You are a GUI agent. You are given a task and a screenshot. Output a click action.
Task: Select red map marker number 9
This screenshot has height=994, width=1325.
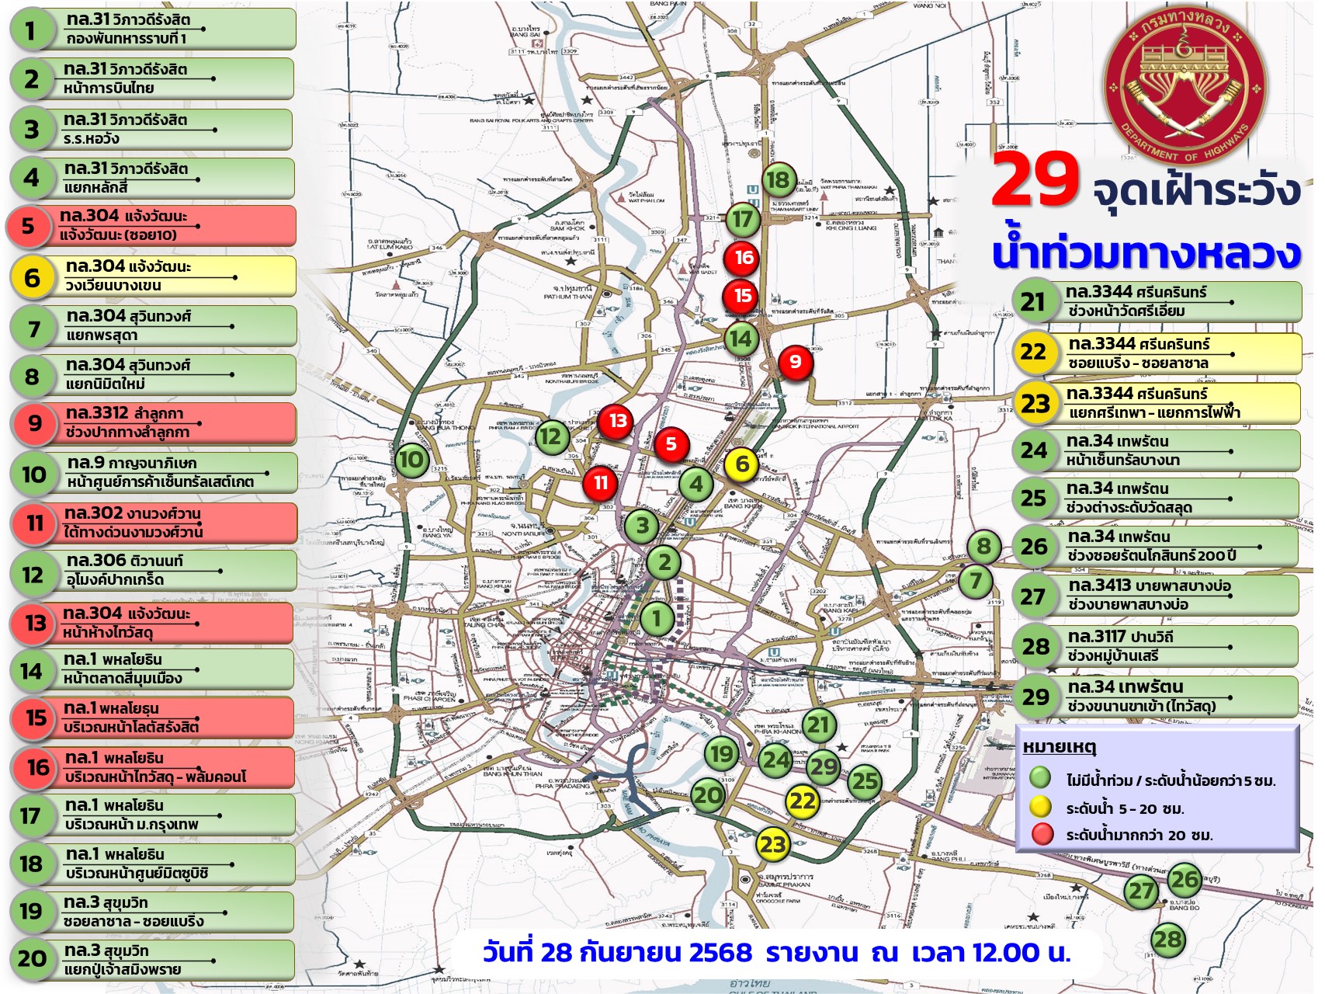coord(795,361)
